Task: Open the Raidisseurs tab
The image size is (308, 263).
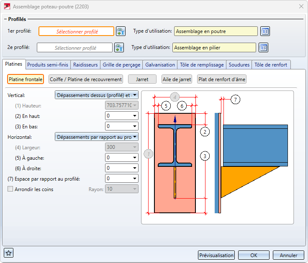Action: click(85, 65)
